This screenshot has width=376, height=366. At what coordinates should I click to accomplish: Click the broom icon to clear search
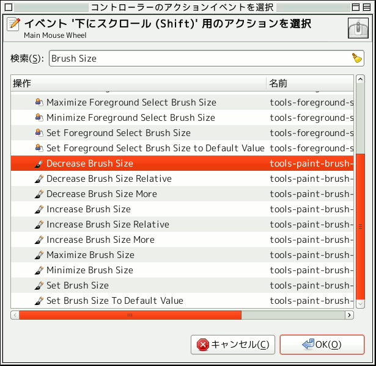click(356, 59)
